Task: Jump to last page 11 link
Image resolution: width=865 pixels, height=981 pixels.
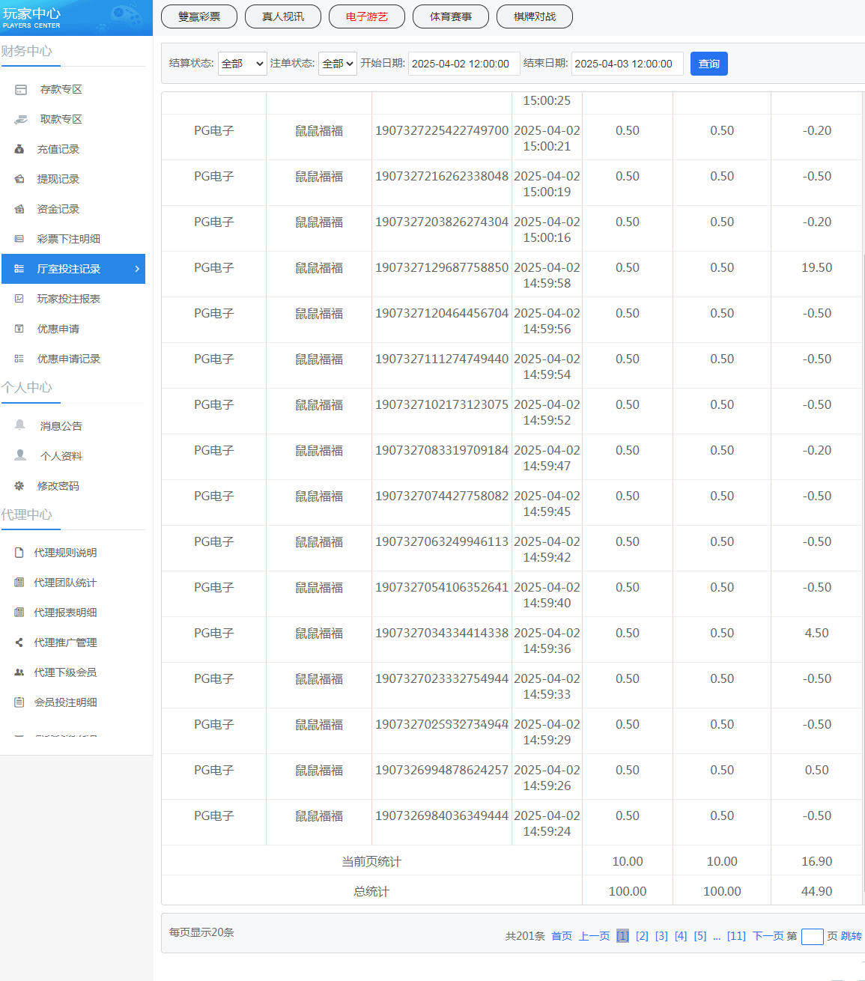Action: (736, 936)
